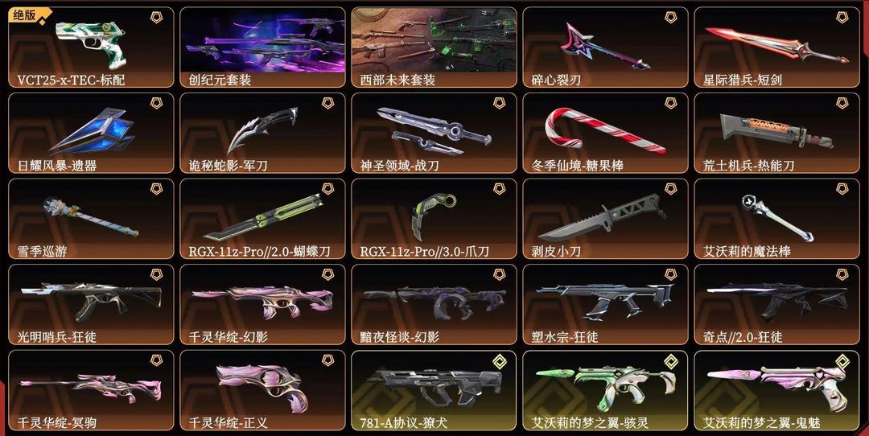
Task: Click the tier badge on 艾沃莉的魔法棒 card
Action: pyautogui.click(x=842, y=189)
